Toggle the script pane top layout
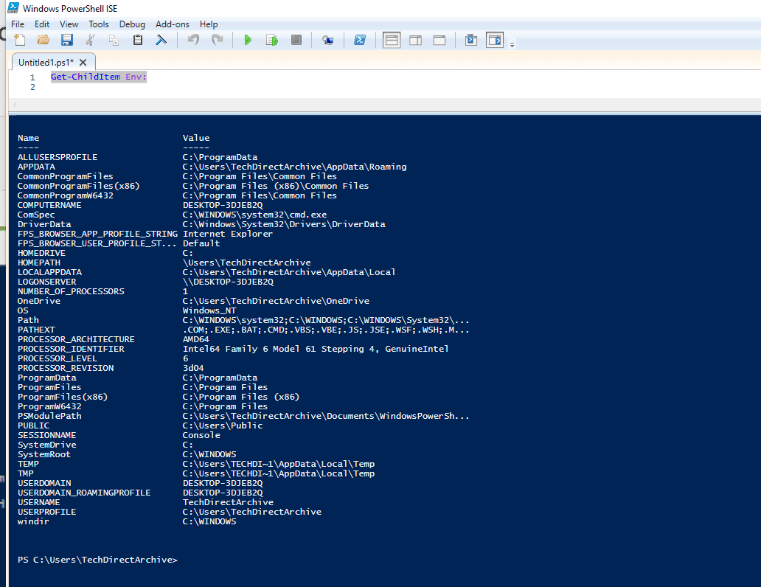Screen dimensions: 761x587 392,40
